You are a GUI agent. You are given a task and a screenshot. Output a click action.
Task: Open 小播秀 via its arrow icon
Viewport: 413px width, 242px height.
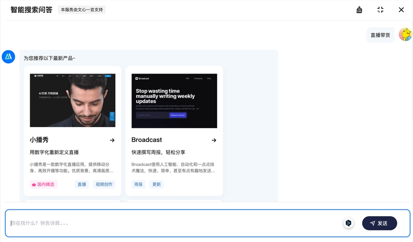click(112, 140)
